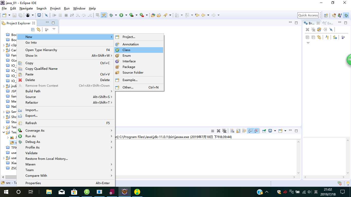Click Link with Editor in Project Explorer
351x197 pixels.
click(x=39, y=29)
